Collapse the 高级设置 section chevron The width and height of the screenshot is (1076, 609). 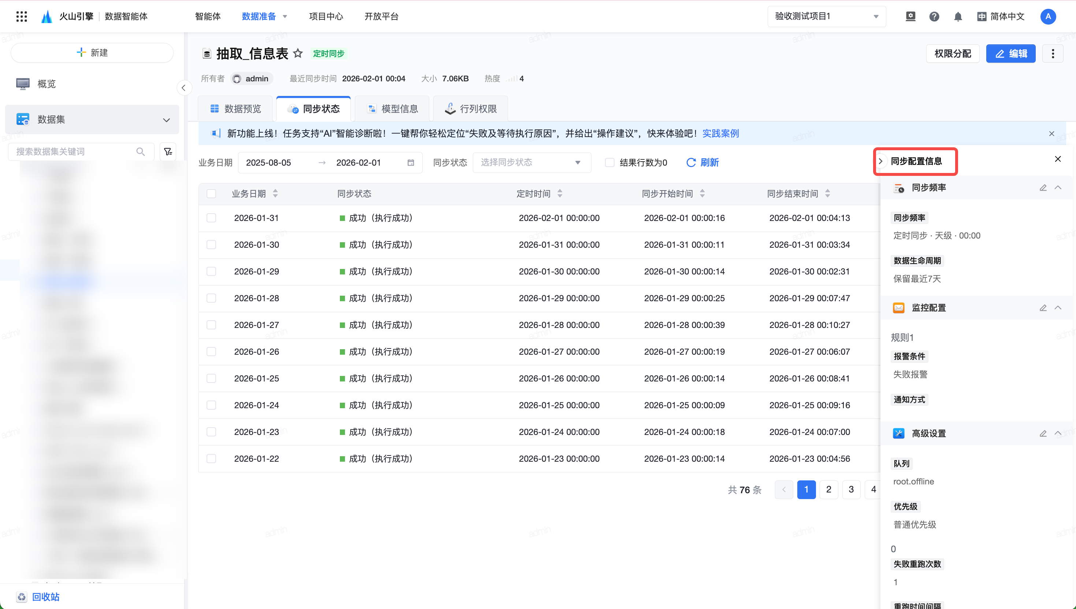(x=1058, y=433)
